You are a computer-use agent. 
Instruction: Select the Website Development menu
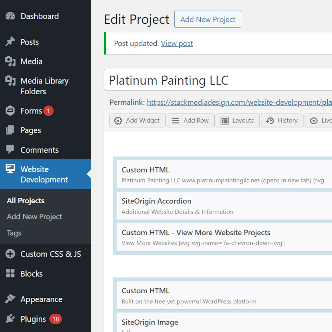pyautogui.click(x=45, y=174)
